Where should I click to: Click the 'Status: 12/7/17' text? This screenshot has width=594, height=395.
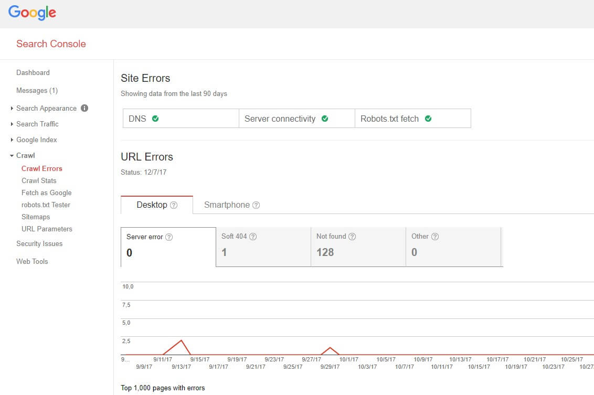pos(144,172)
